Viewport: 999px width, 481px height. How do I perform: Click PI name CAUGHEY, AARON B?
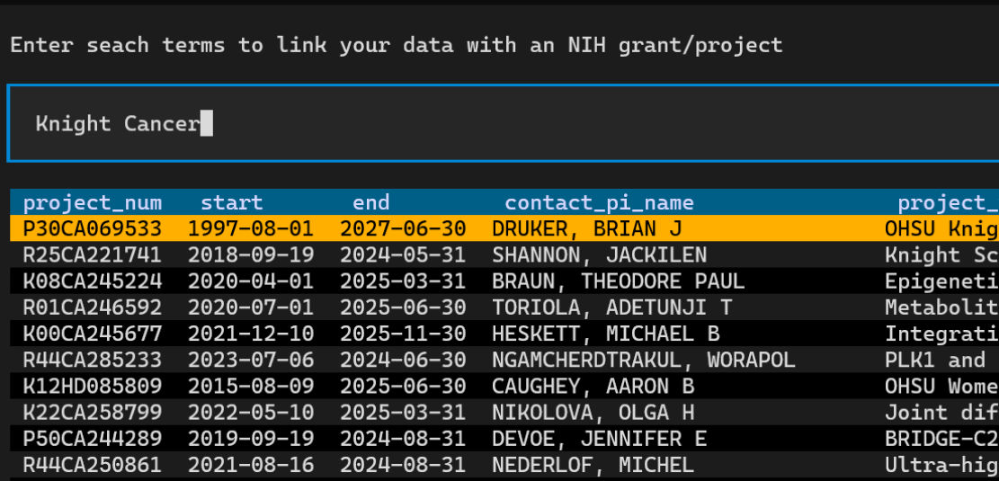click(593, 387)
